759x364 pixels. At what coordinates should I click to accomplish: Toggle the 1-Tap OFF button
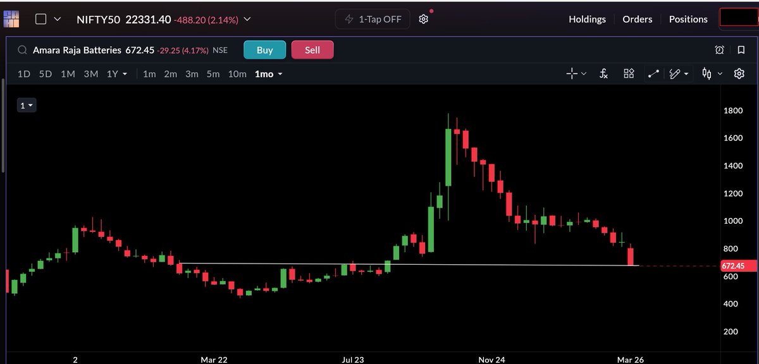[373, 19]
